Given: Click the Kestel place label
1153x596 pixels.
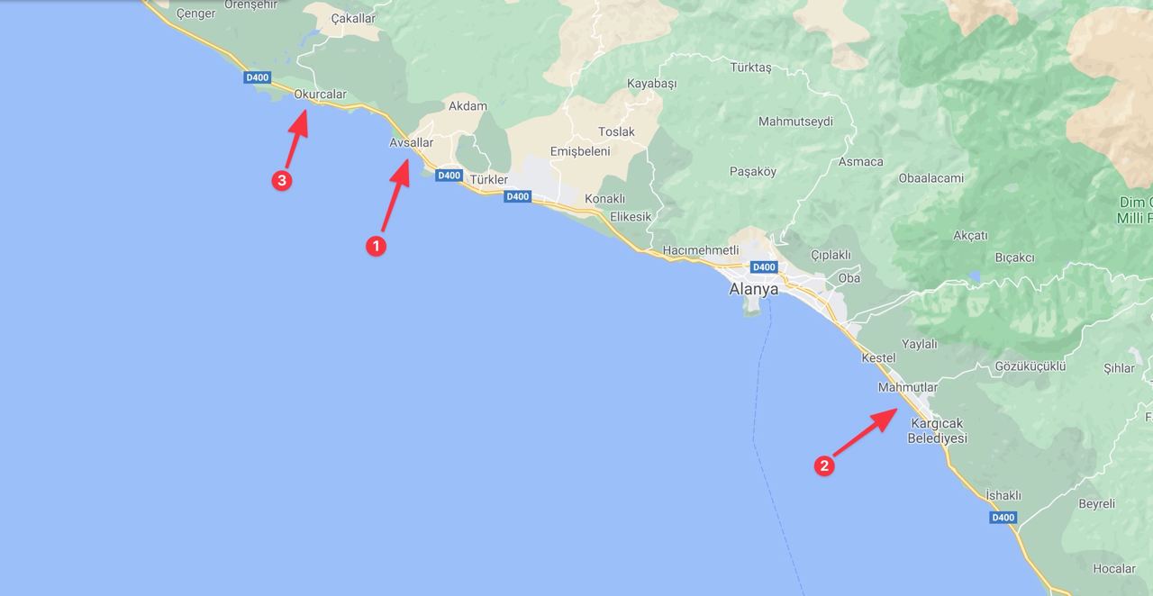Looking at the screenshot, I should [878, 357].
